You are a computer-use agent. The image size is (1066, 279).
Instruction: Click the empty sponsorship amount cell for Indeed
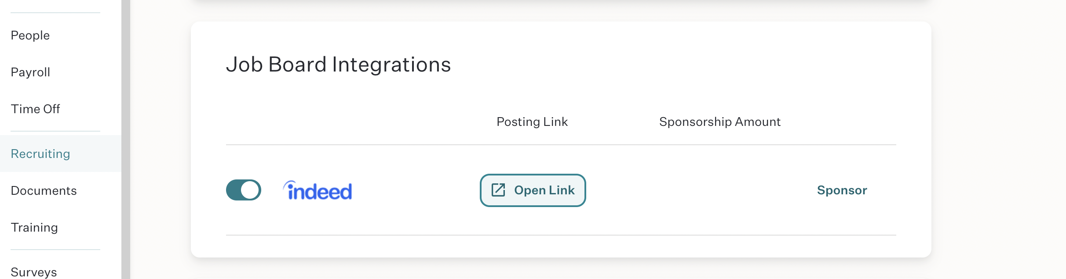(x=720, y=190)
